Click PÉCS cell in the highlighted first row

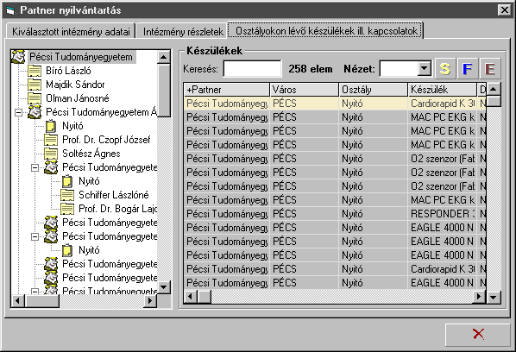pyautogui.click(x=305, y=104)
